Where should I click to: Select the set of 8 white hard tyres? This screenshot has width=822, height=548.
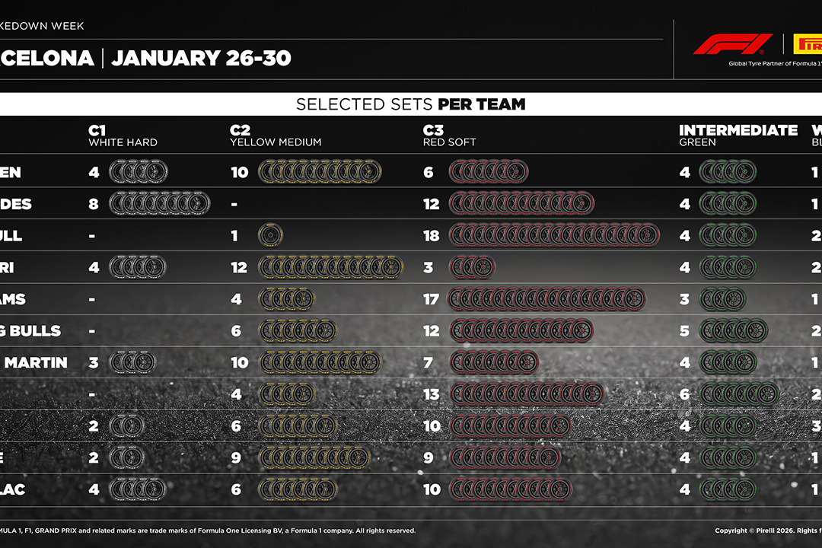coord(159,204)
